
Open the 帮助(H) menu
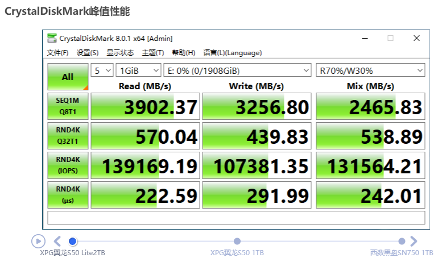(x=184, y=53)
